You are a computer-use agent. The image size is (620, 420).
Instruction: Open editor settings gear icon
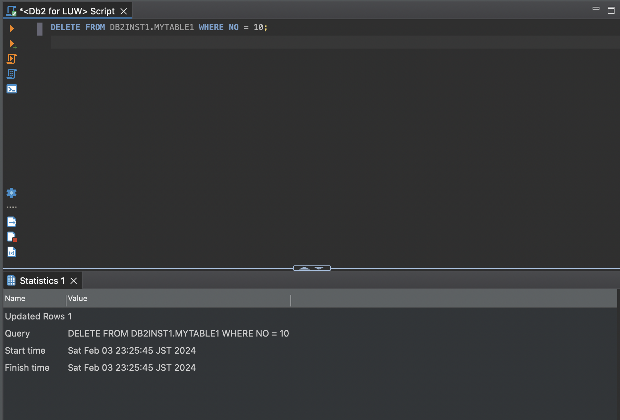pos(12,193)
